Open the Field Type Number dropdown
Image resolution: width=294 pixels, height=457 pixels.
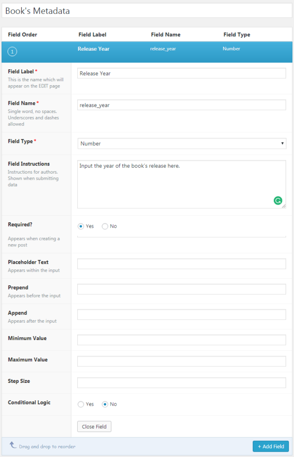coord(182,143)
